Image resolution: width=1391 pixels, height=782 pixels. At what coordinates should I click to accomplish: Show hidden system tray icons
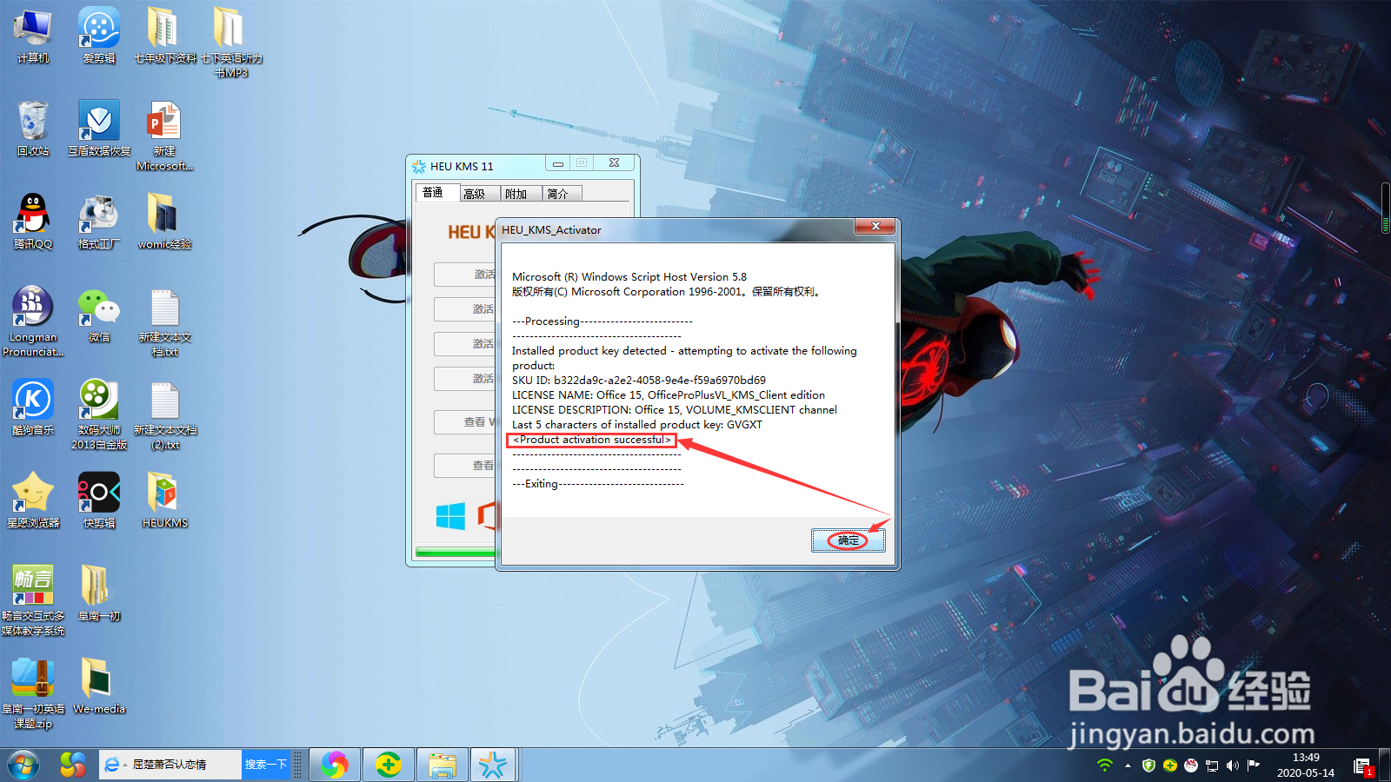(1128, 765)
